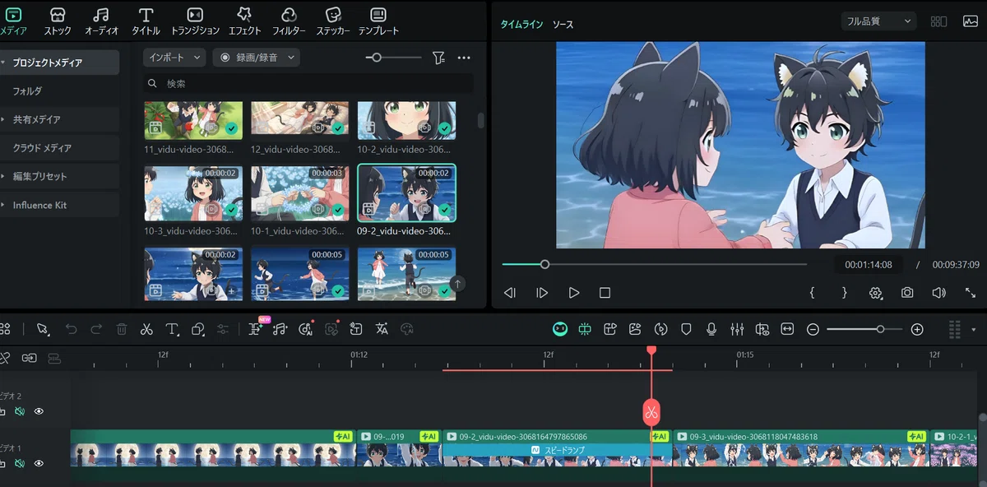This screenshot has height=487, width=987.
Task: Open the 録画/録音 dropdown
Action: tap(256, 58)
